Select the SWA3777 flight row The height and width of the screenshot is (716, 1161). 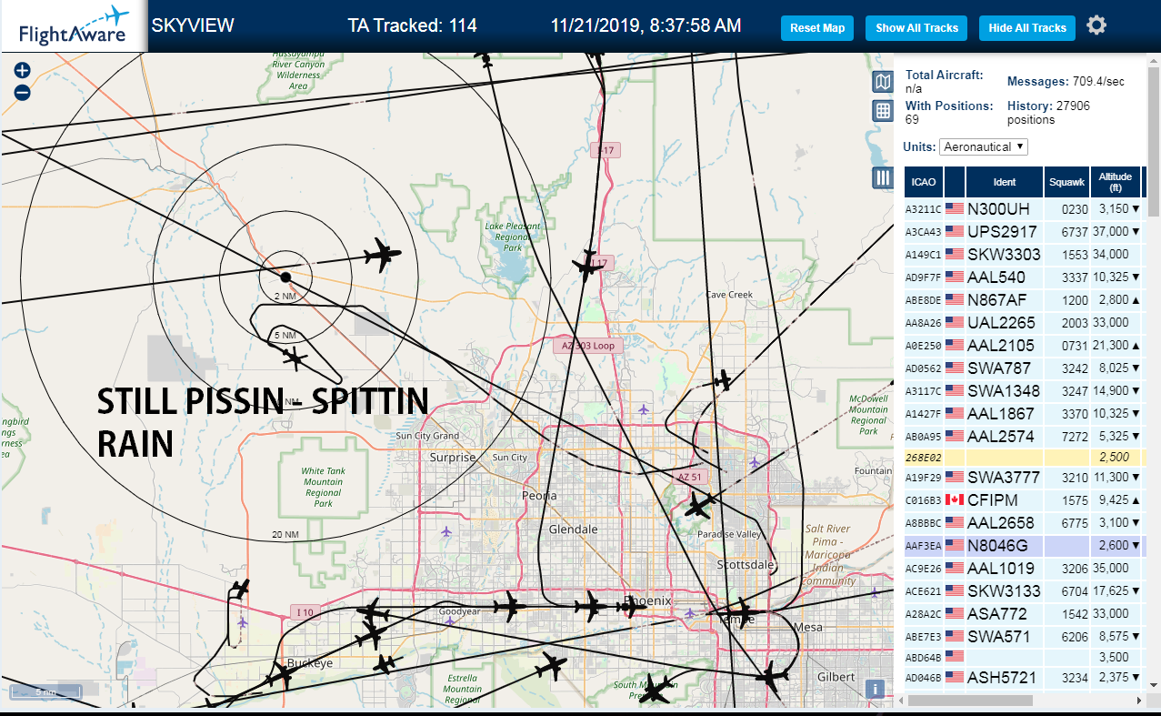pyautogui.click(x=1025, y=477)
